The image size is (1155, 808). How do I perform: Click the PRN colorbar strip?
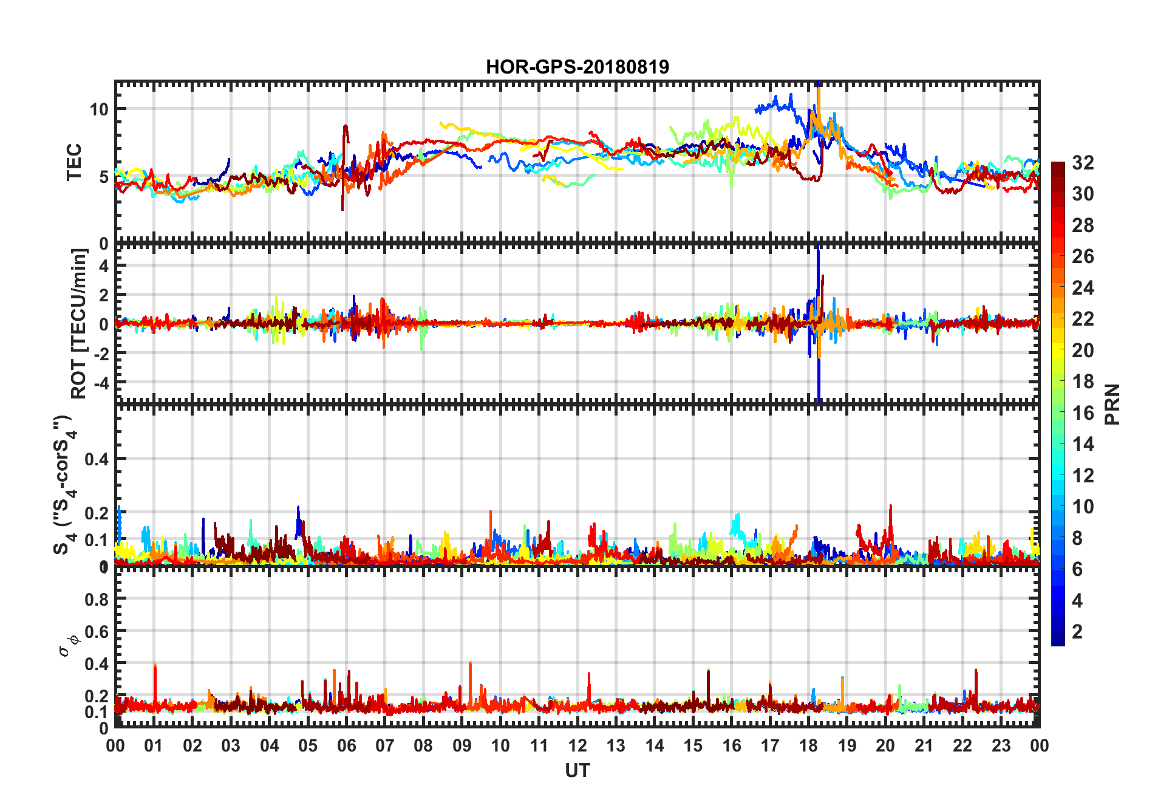pyautogui.click(x=1058, y=404)
